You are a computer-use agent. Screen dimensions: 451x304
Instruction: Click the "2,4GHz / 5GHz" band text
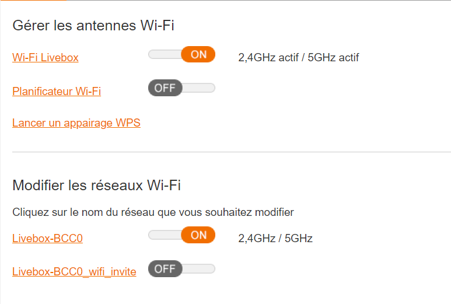pyautogui.click(x=275, y=238)
